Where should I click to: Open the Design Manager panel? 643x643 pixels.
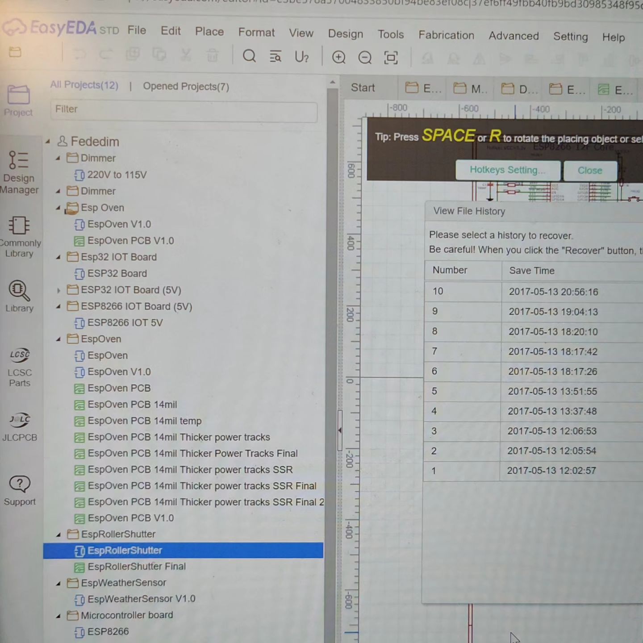(x=19, y=172)
